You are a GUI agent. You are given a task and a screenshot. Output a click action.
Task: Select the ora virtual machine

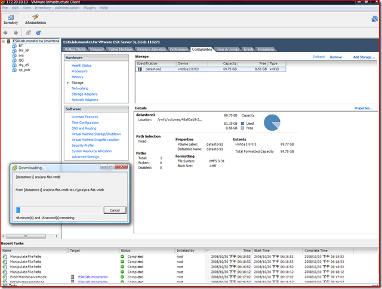coord(21,56)
